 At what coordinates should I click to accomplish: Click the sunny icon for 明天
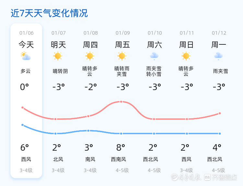(x=58, y=56)
